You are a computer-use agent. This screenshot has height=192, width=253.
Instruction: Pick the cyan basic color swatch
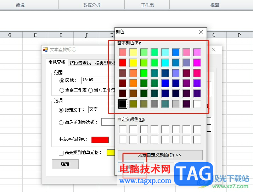pos(165,62)
